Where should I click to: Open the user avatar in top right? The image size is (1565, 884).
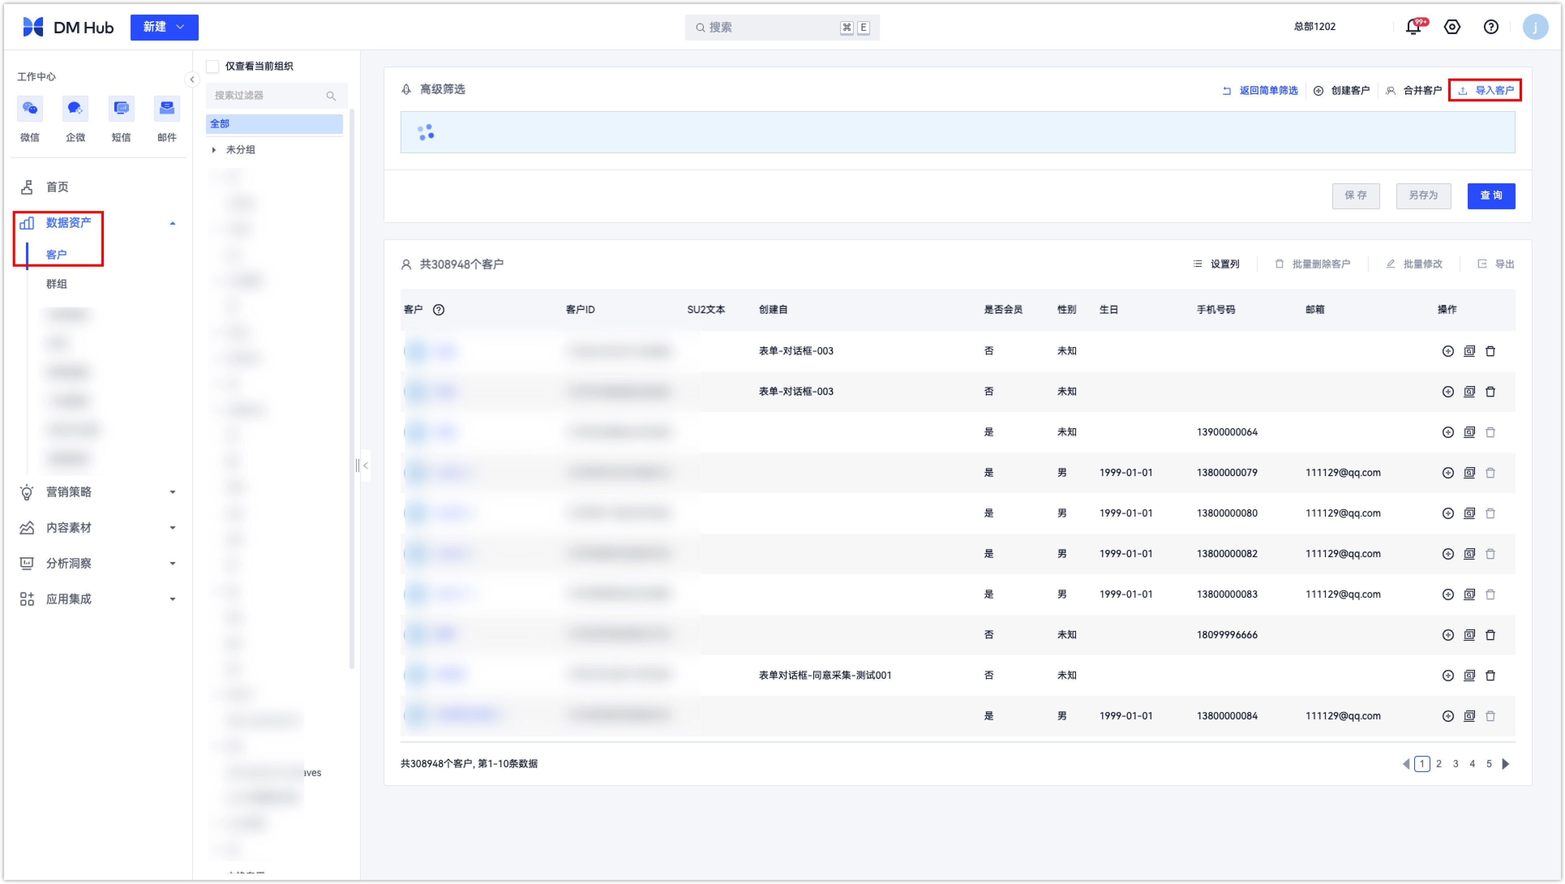pos(1535,27)
